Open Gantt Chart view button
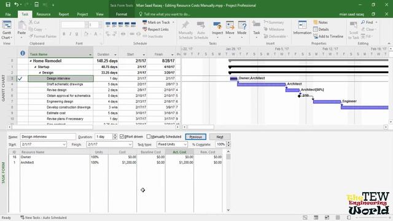 click(7, 30)
